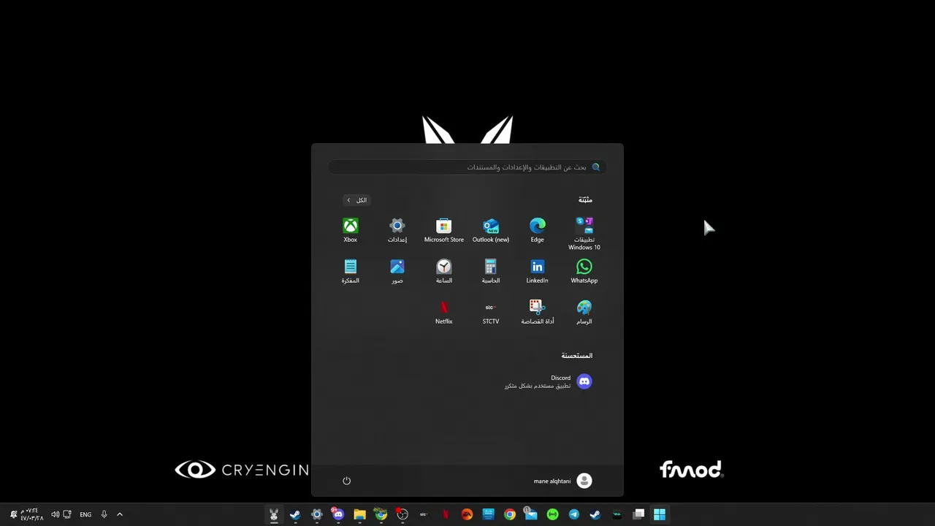Click the microphone tray icon
The width and height of the screenshot is (935, 526).
click(104, 514)
